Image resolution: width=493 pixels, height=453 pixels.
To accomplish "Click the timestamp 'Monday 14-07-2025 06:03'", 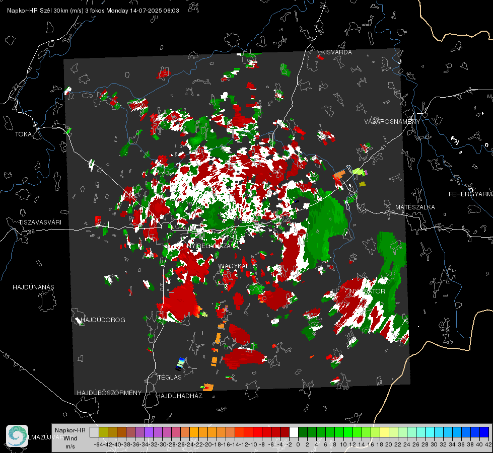I will pyautogui.click(x=143, y=11).
